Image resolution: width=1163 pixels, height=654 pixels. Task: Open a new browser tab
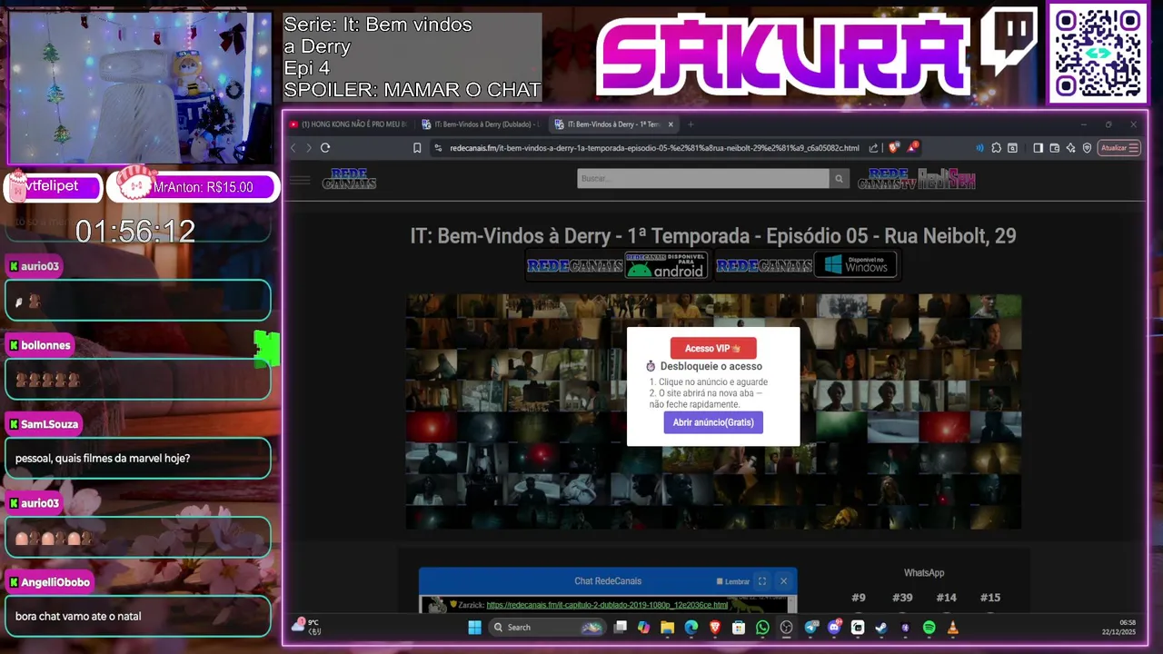pyautogui.click(x=691, y=124)
